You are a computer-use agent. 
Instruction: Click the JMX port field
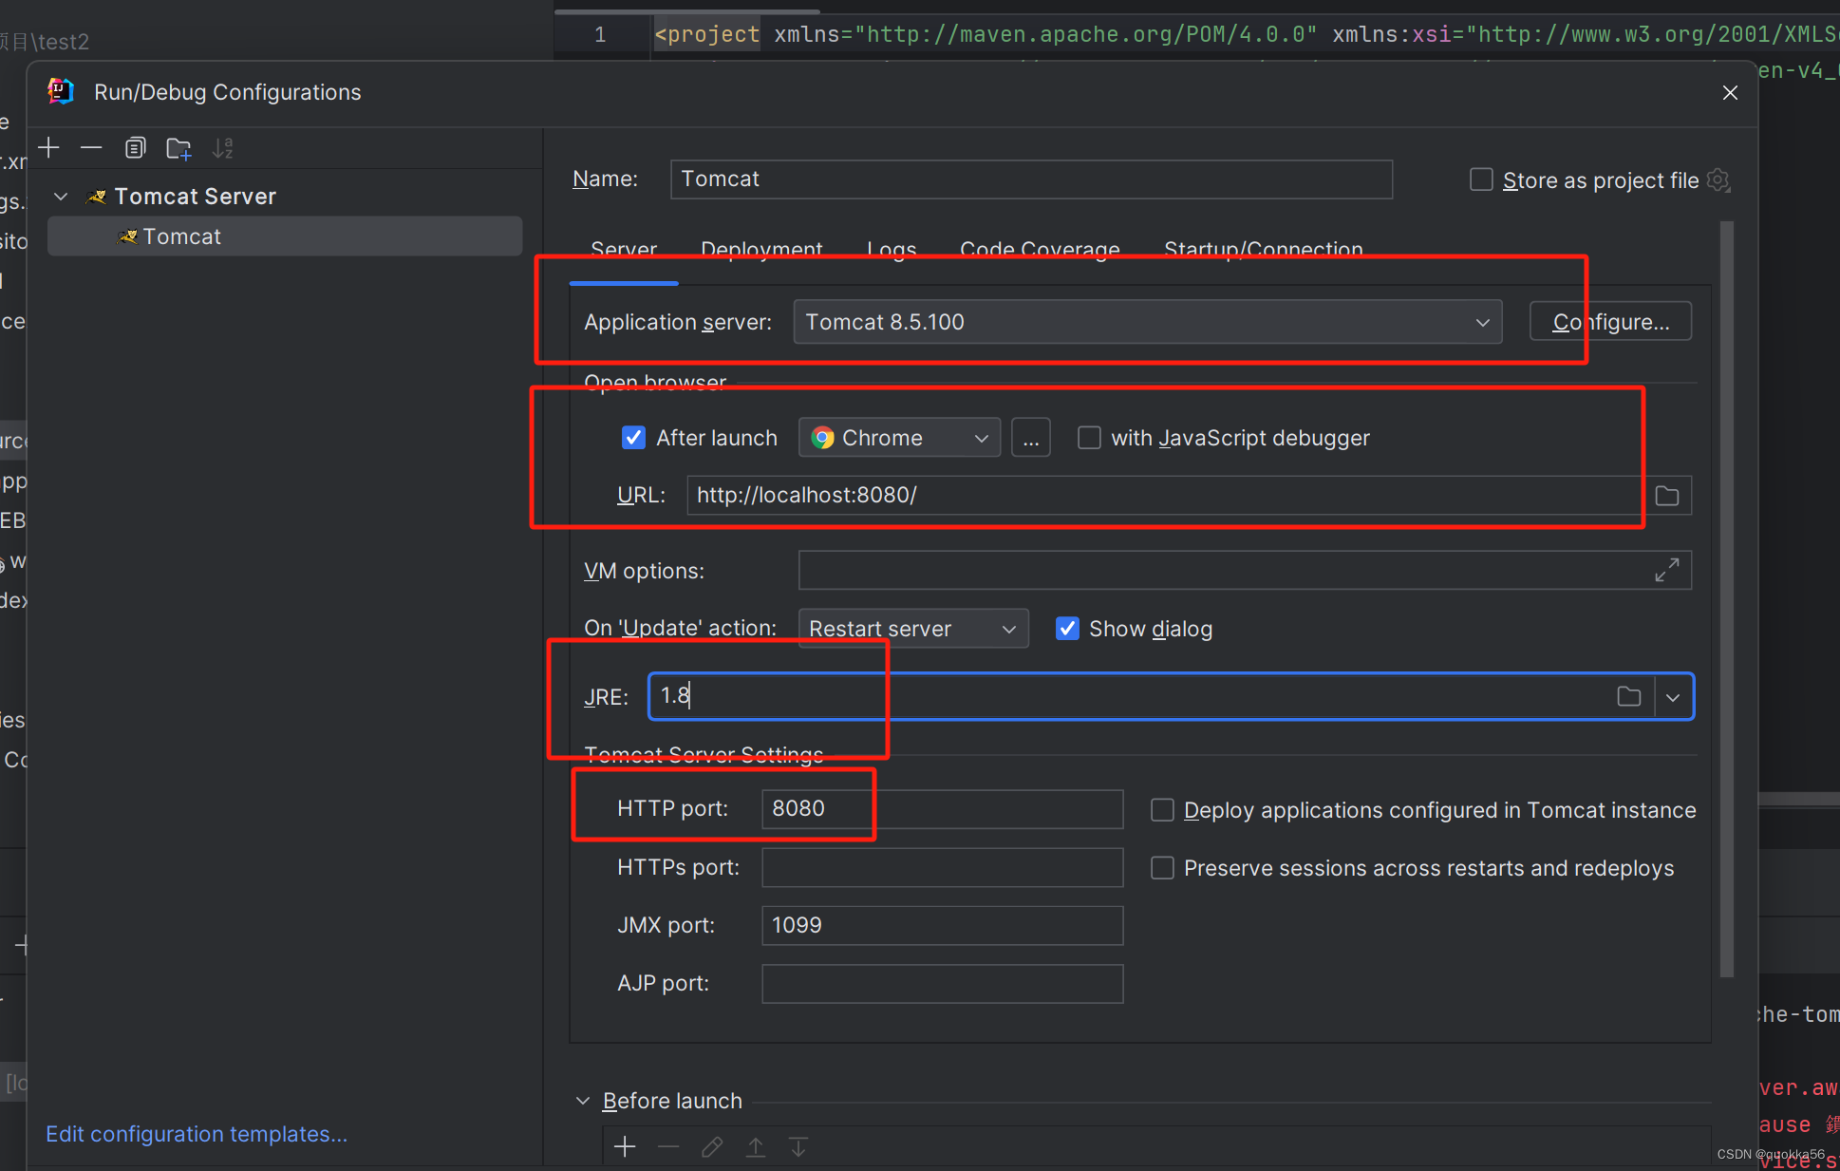point(942,925)
